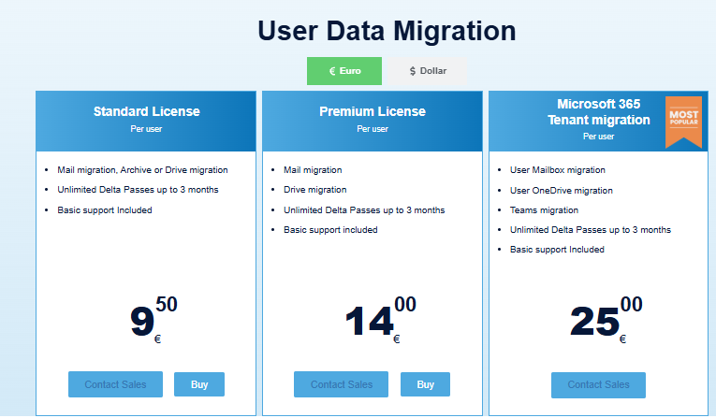Click Premium License 'Drive migration' item
This screenshot has width=716, height=418.
315,190
